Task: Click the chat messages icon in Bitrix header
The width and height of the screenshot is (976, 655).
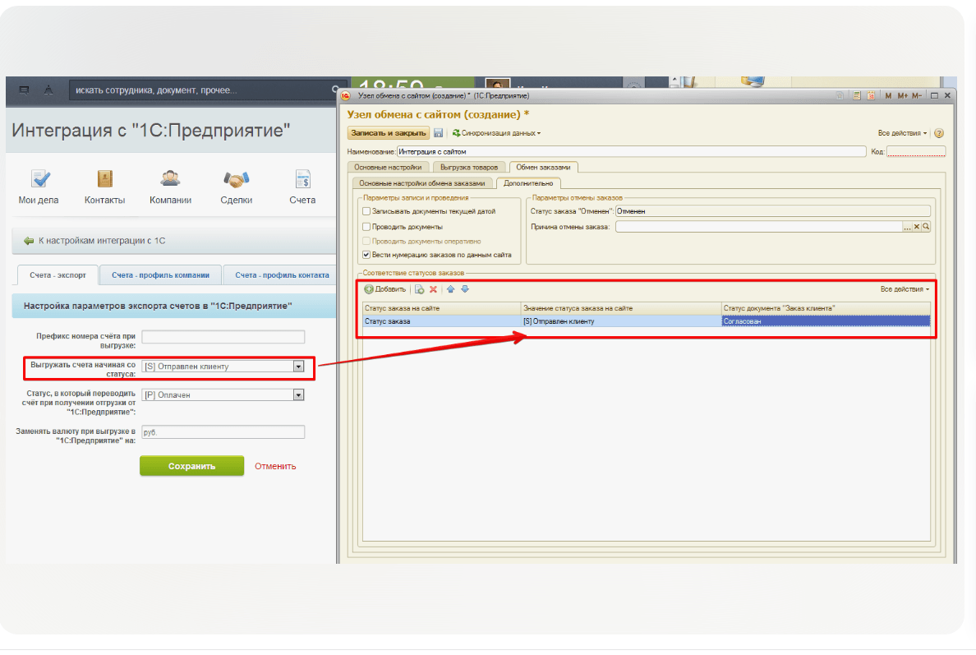Action: pos(25,90)
